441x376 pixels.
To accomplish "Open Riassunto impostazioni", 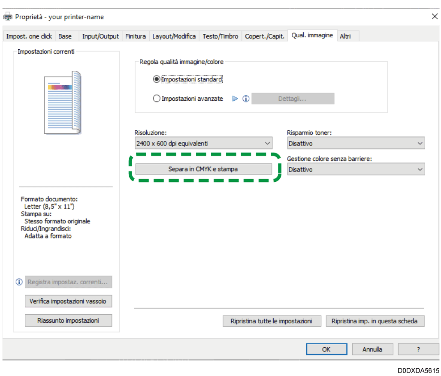I will 68,321.
